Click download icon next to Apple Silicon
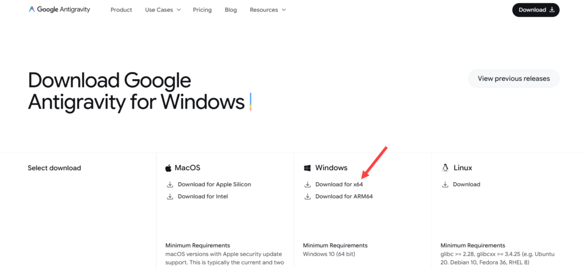The width and height of the screenshot is (584, 268). (x=169, y=184)
